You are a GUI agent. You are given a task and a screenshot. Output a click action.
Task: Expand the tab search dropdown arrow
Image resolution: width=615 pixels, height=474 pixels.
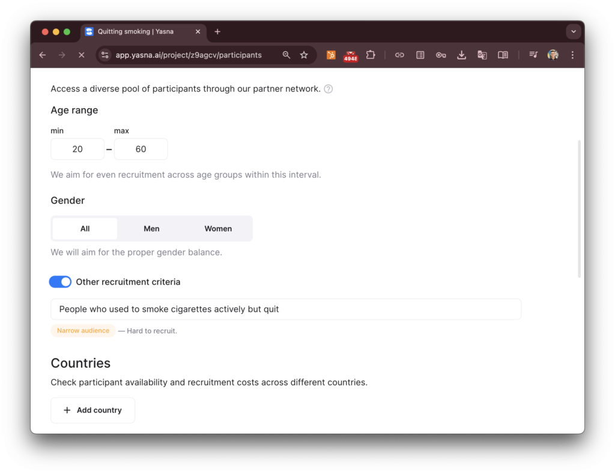574,32
